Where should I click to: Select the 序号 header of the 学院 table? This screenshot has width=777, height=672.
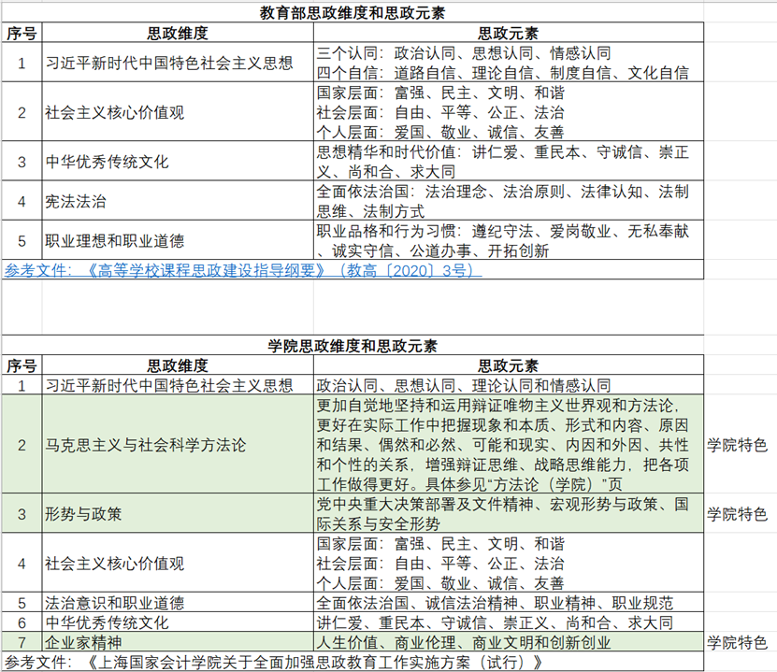pos(22,366)
